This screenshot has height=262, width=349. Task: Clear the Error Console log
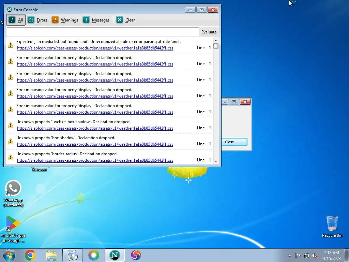coord(125,20)
